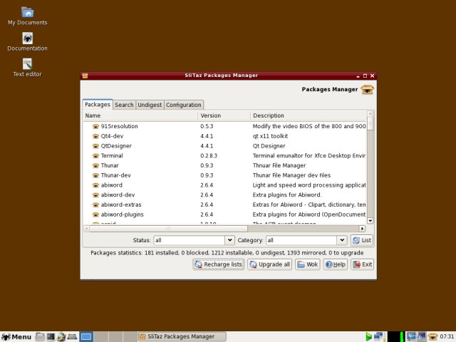Select the Qt4-dev package row
This screenshot has height=342, width=456.
[224, 136]
